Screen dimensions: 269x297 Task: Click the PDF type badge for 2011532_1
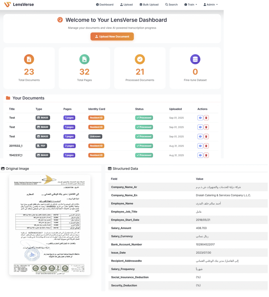click(x=41, y=146)
